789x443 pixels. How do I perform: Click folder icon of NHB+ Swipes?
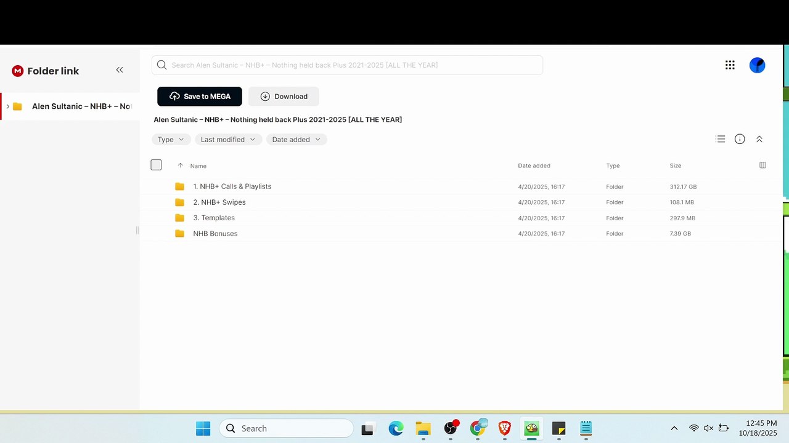coord(179,202)
